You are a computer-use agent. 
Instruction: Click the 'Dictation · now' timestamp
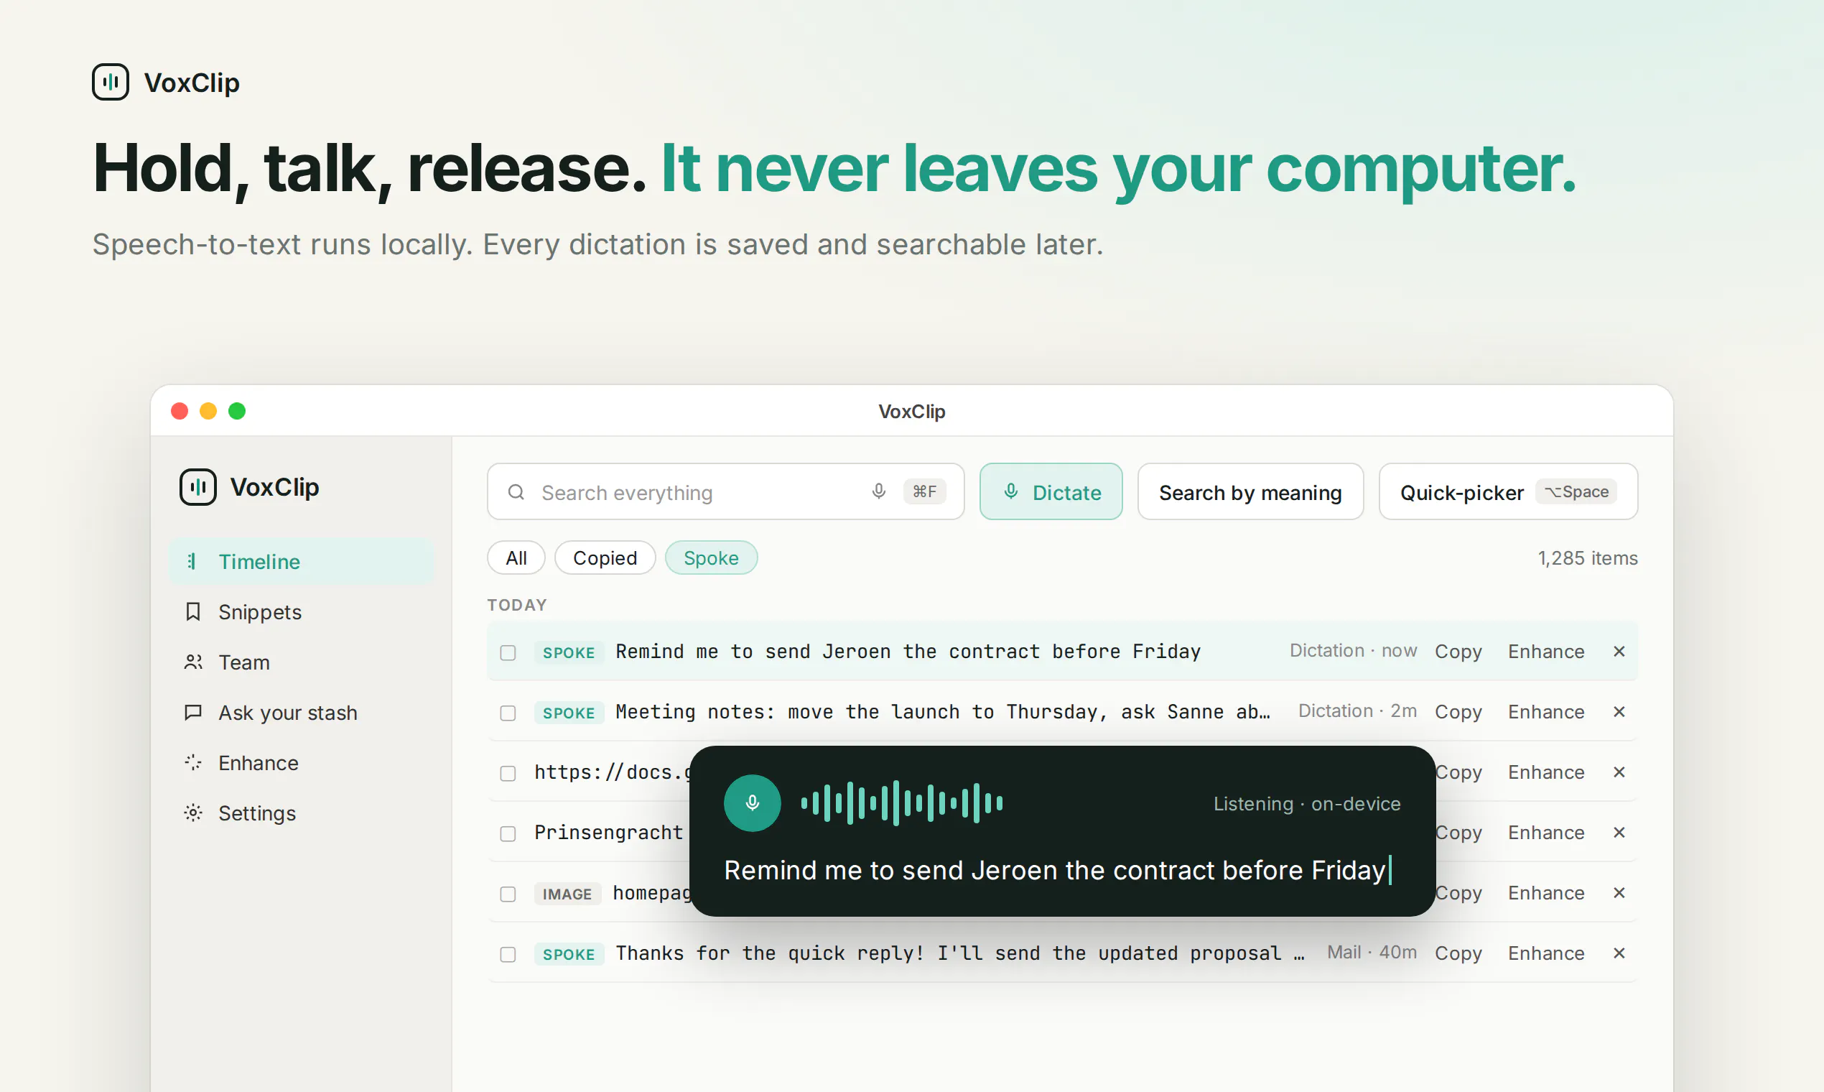[x=1354, y=650]
